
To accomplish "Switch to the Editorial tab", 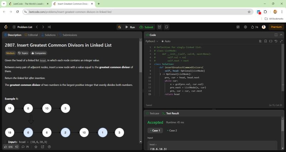I will click(31, 35).
